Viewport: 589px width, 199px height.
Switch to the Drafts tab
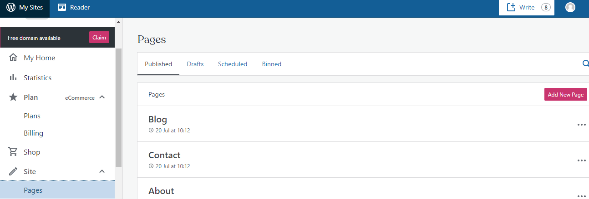(195, 64)
